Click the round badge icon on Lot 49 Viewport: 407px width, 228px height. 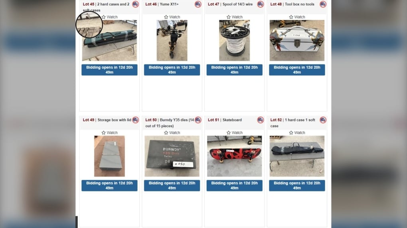click(136, 120)
